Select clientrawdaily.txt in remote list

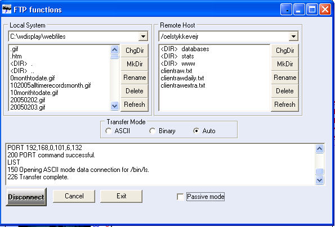[182, 78]
